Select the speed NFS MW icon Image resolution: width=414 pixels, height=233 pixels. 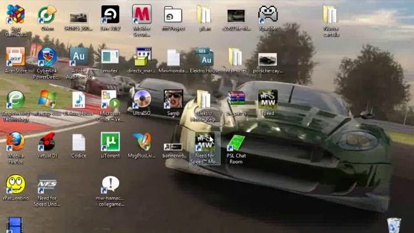[268, 99]
